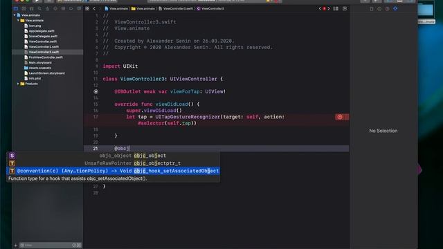The image size is (443, 249).
Task: Click View.animate folder in jump bar
Action: point(143,9)
